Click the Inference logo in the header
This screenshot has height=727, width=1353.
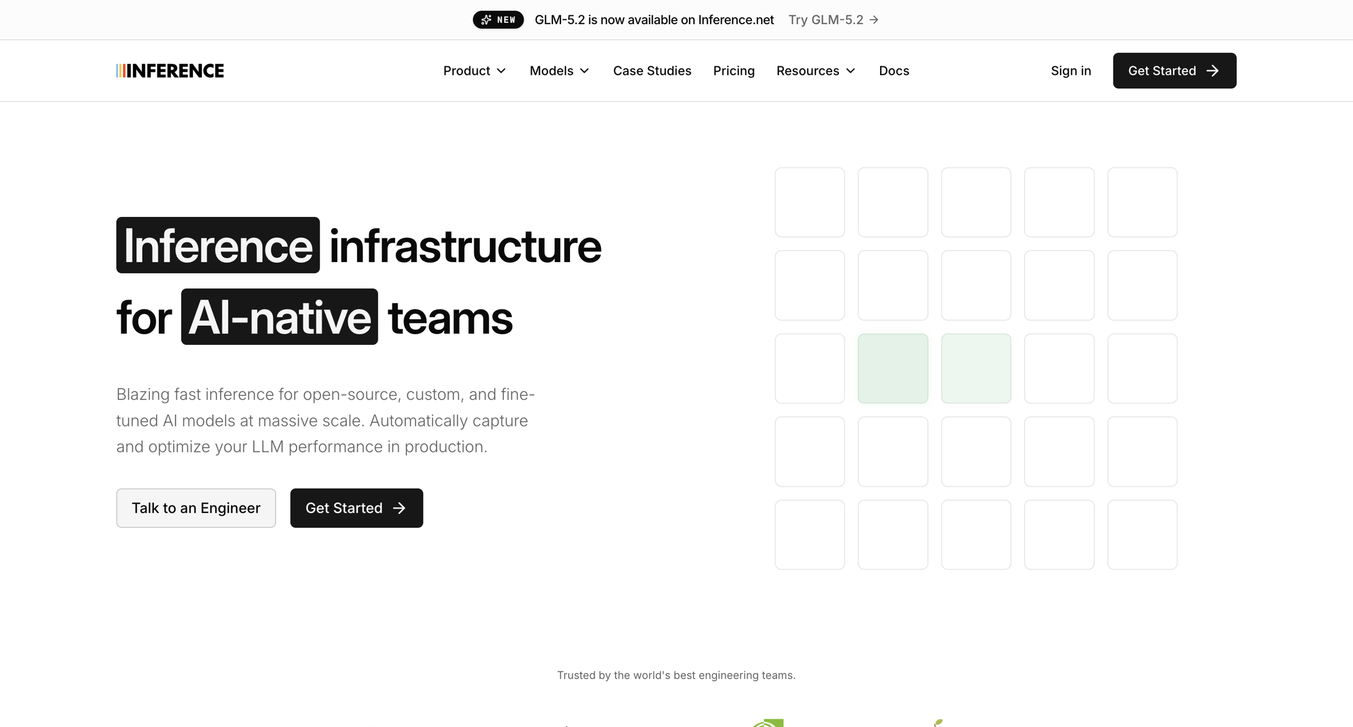[170, 70]
